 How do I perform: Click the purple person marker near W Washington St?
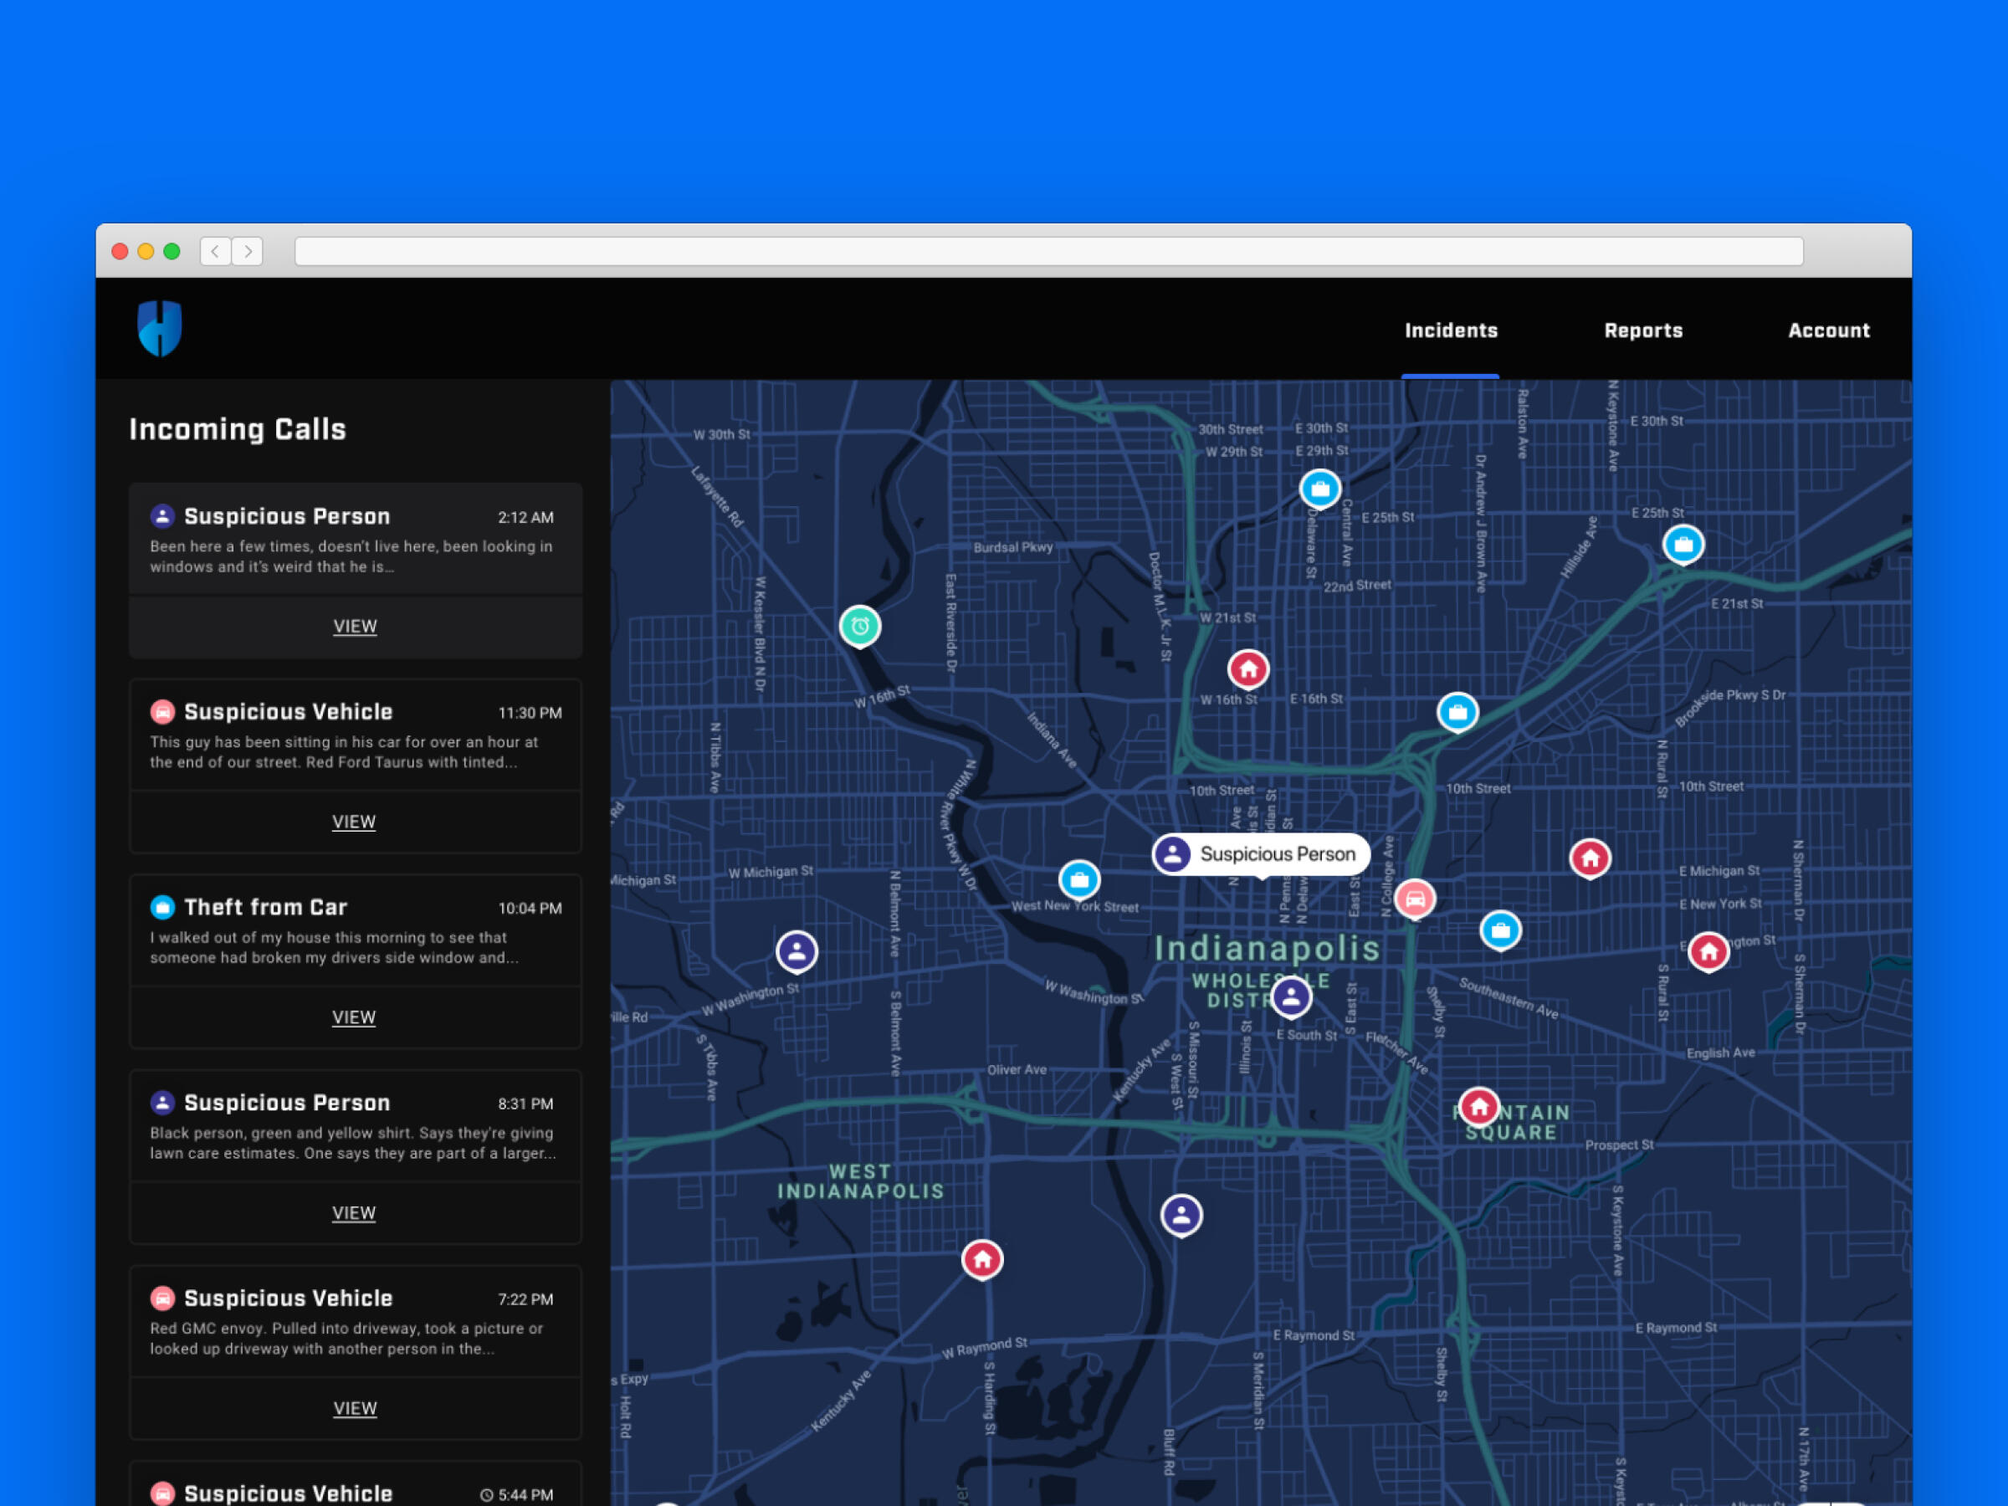tap(797, 950)
